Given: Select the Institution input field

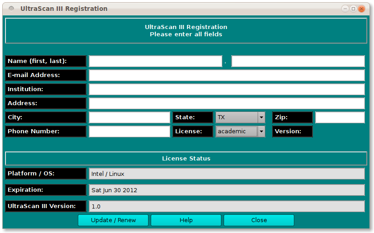Looking at the screenshot, I should [226, 89].
